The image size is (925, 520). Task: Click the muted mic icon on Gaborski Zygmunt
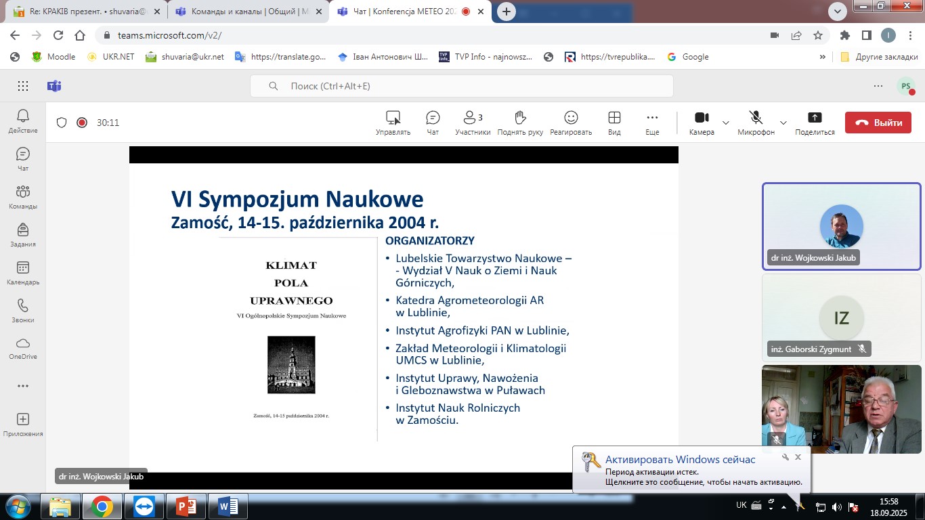(862, 349)
